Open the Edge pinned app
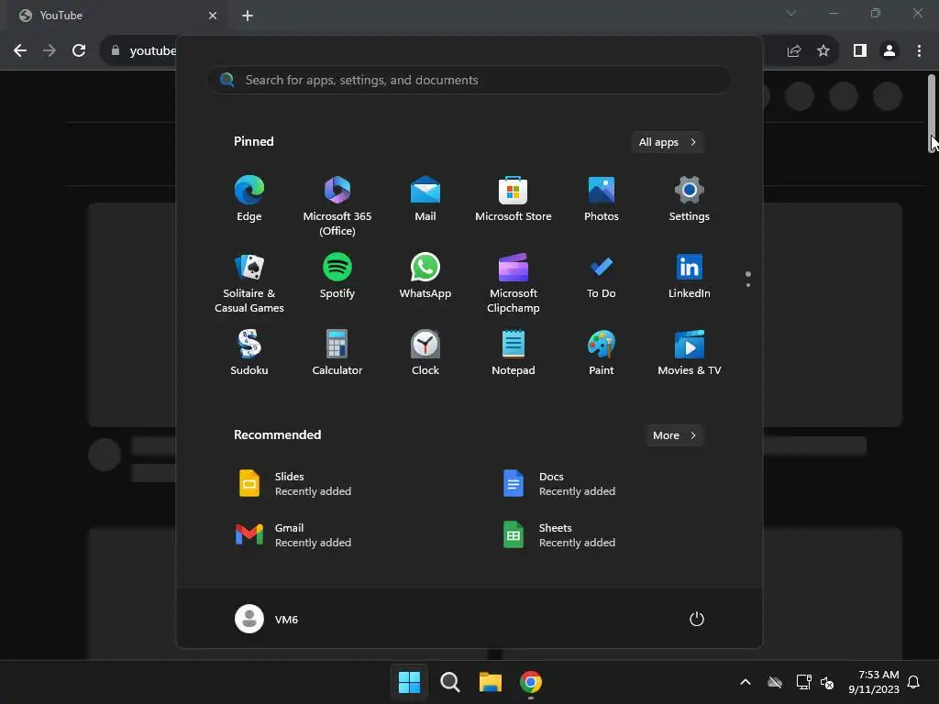Screen dimensions: 939x704 [249, 199]
